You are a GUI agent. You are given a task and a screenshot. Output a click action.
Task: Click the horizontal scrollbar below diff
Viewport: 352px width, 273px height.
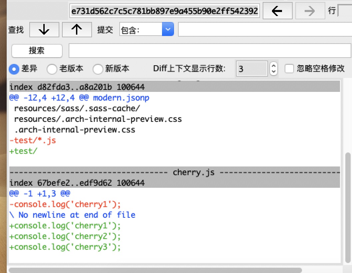click(x=155, y=270)
